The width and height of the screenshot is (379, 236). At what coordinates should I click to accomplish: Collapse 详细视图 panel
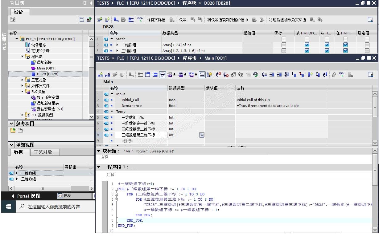12,145
